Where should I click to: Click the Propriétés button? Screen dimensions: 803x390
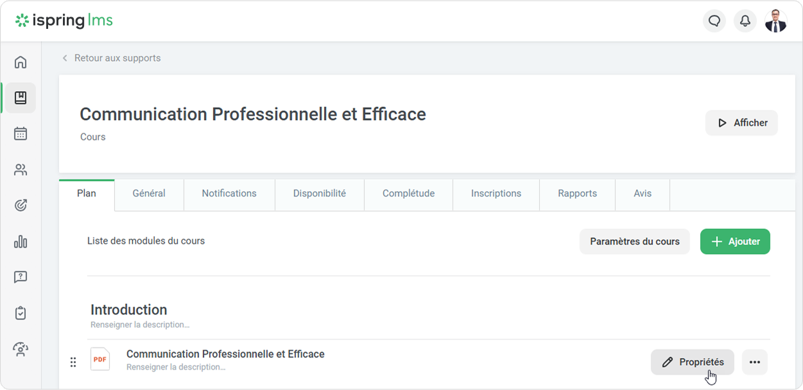692,362
